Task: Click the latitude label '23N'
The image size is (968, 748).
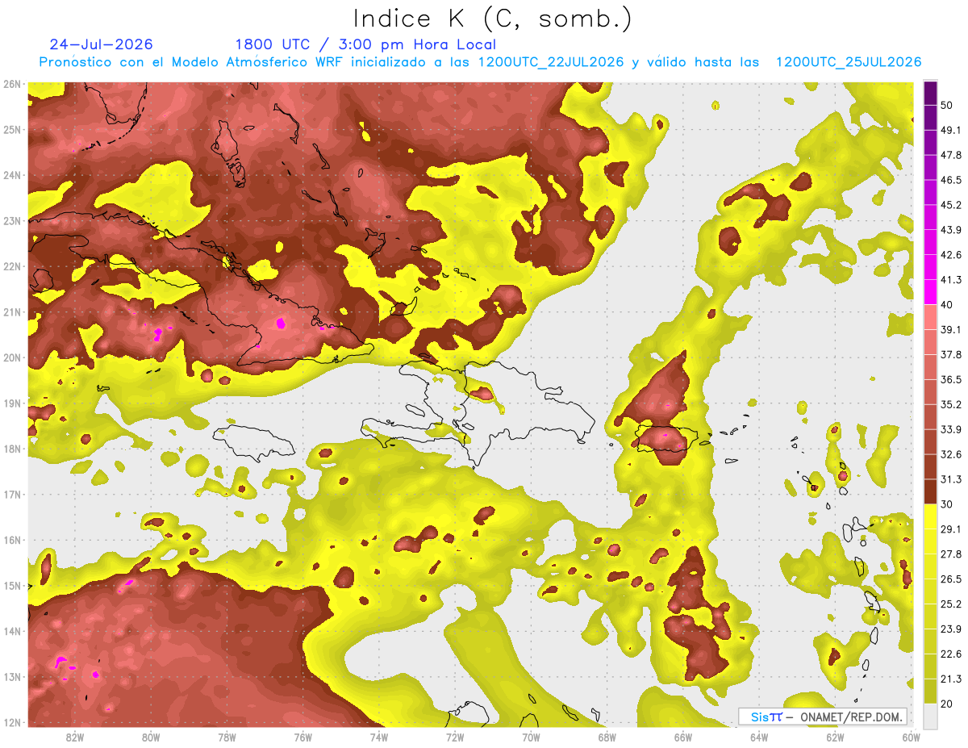Action: pyautogui.click(x=11, y=220)
